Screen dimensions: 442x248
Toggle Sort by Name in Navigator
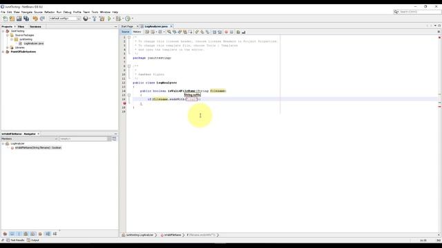tap(48, 234)
